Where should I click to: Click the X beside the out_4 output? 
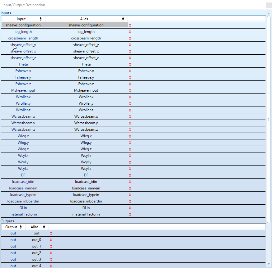tap(51, 266)
